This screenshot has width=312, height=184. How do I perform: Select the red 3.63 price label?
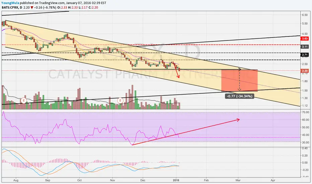305,38
